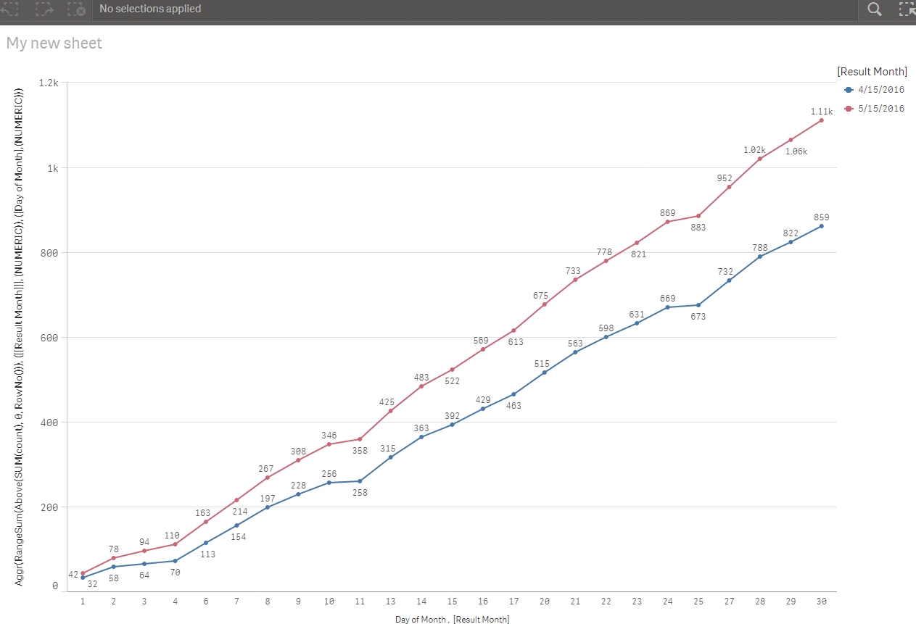Click the 32 data label
The width and height of the screenshot is (916, 624).
(x=92, y=583)
